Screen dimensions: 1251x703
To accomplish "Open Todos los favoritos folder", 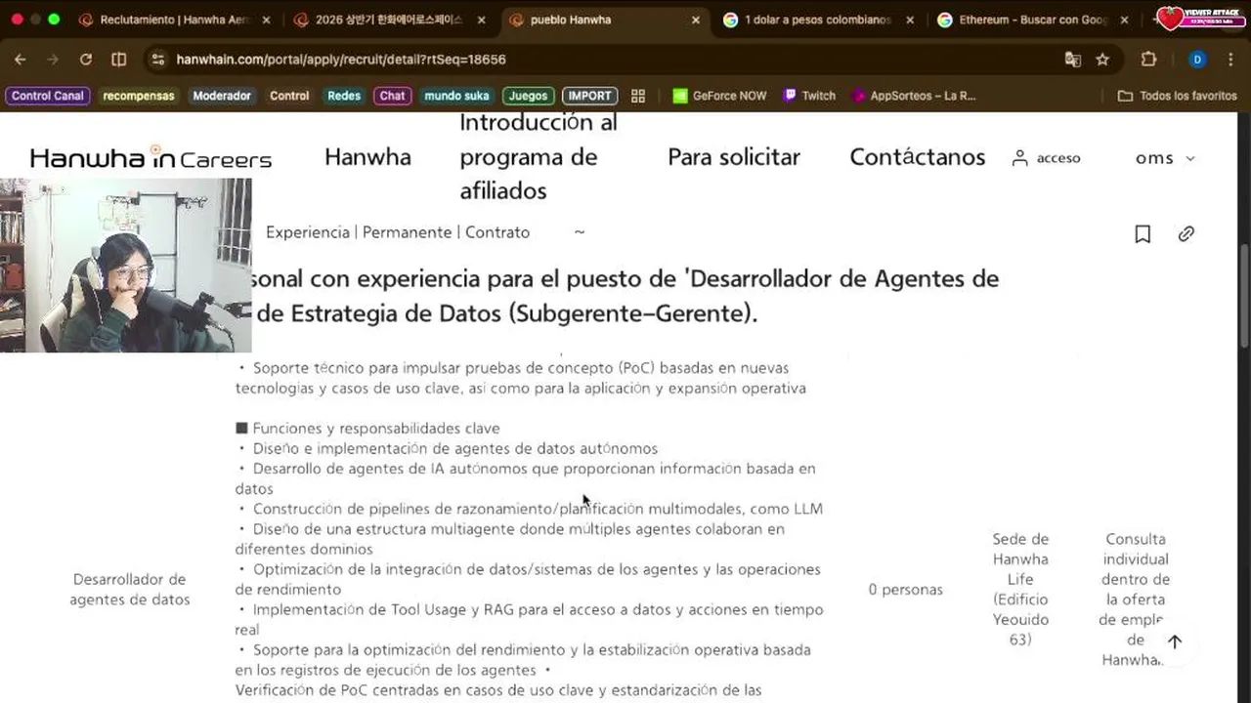I will (1178, 96).
